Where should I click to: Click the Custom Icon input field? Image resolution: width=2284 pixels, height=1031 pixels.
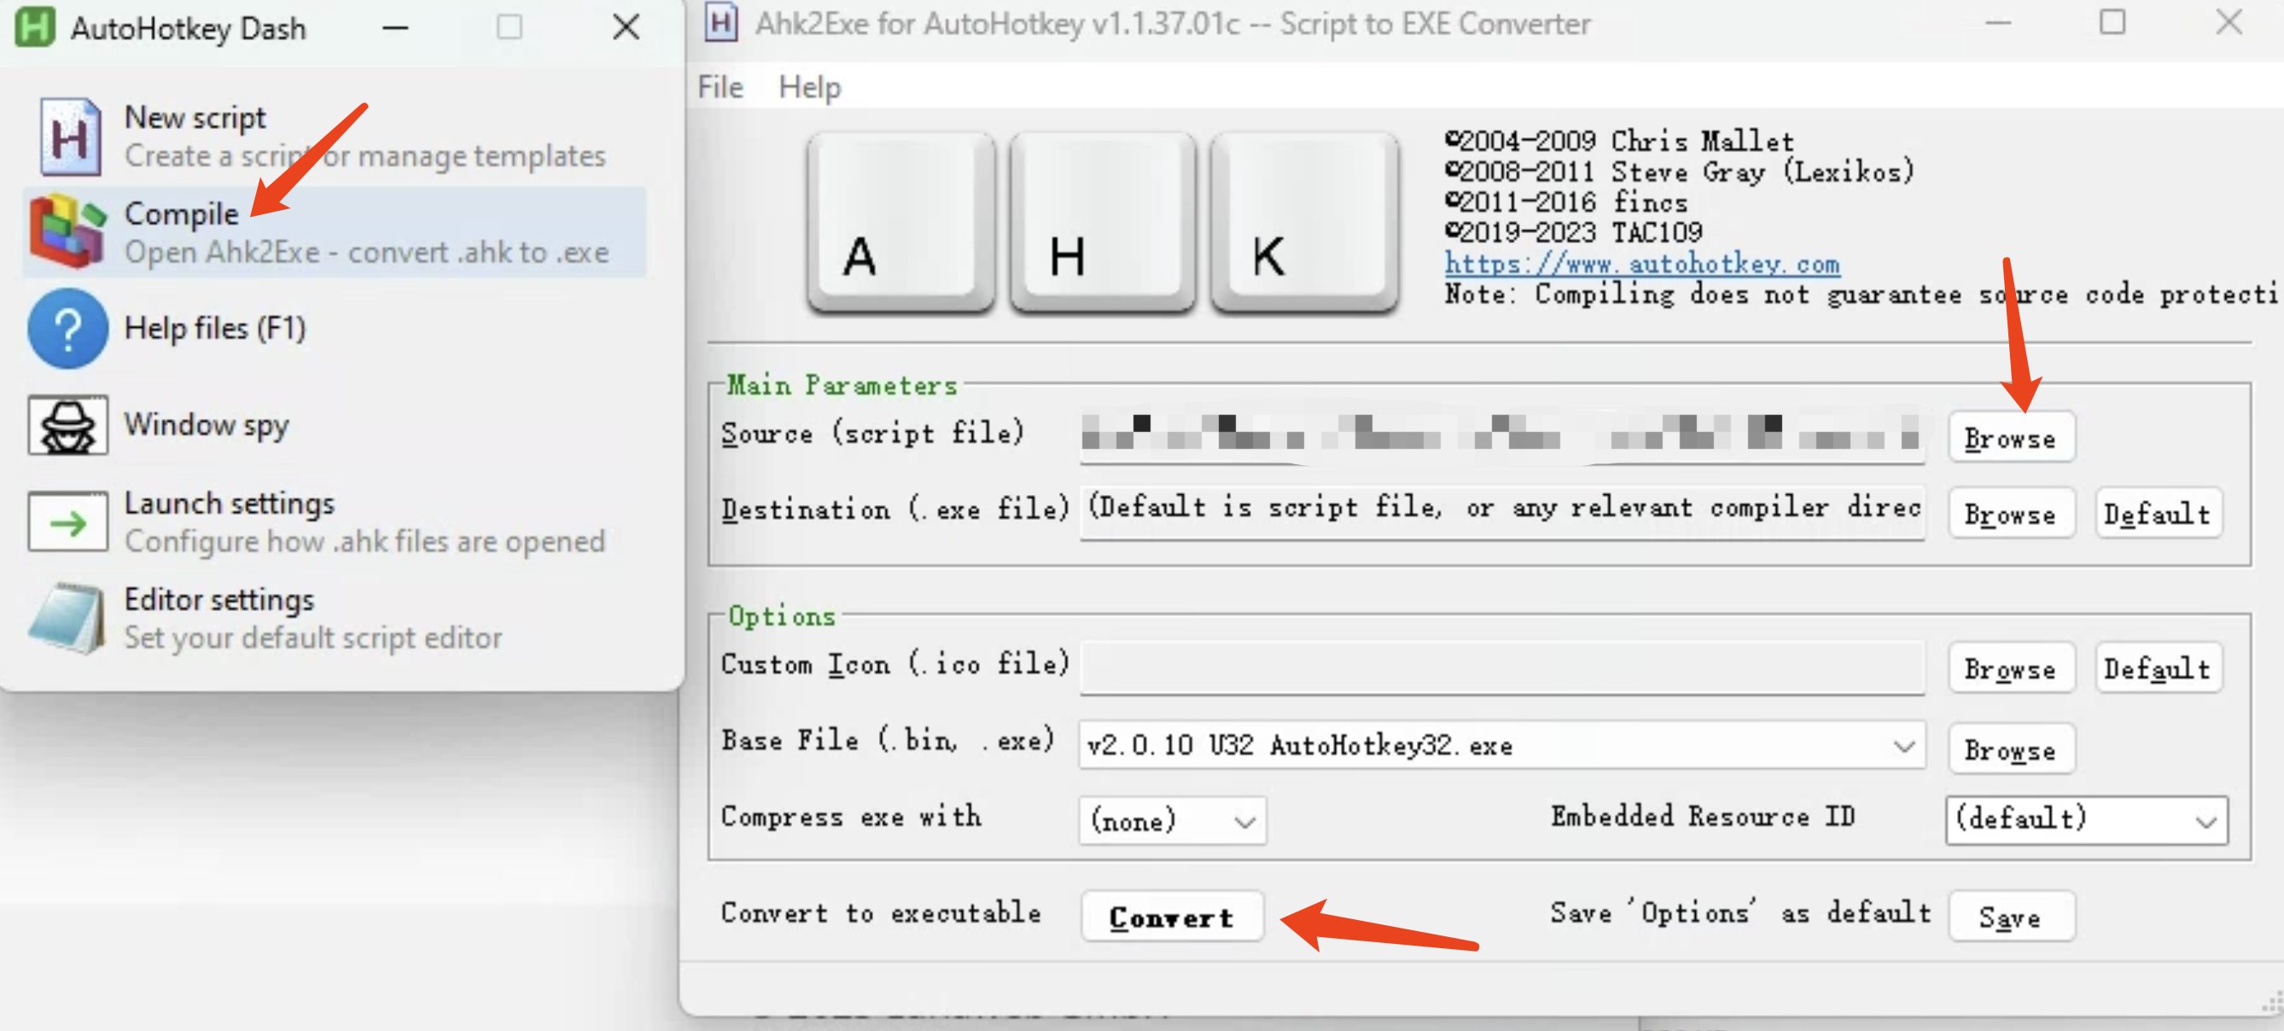coord(1502,667)
